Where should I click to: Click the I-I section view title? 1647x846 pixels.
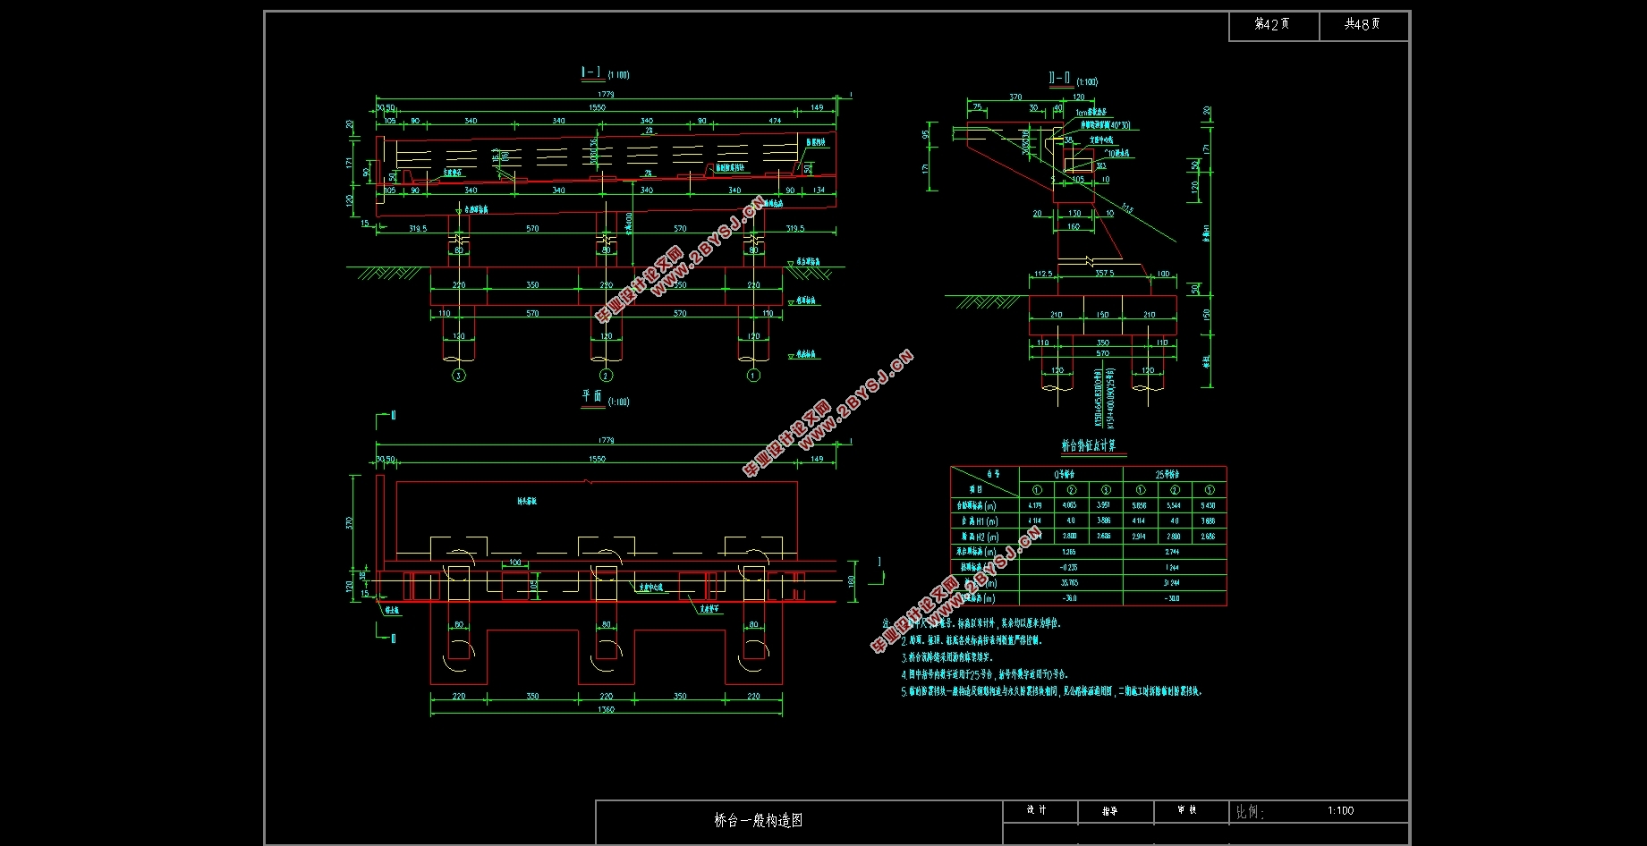(591, 72)
